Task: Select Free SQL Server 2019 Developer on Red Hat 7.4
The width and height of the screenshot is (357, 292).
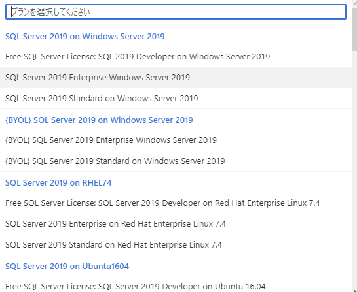Action: click(x=176, y=203)
